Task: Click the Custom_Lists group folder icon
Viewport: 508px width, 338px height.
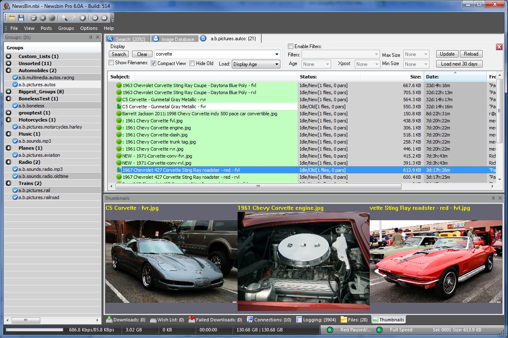Action: (x=9, y=56)
